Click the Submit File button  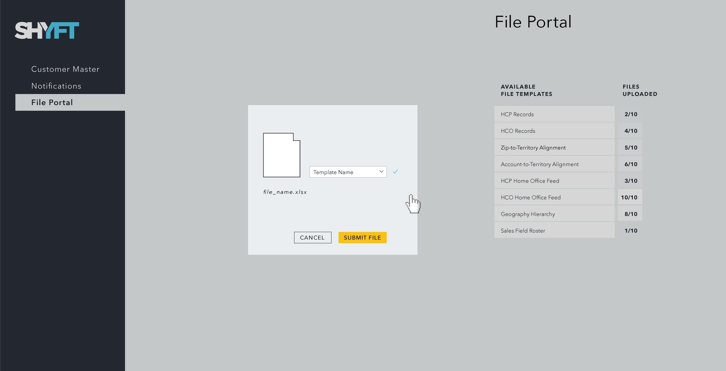[x=362, y=237]
